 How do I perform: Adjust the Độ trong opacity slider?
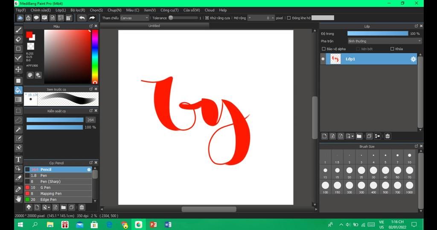(378, 34)
